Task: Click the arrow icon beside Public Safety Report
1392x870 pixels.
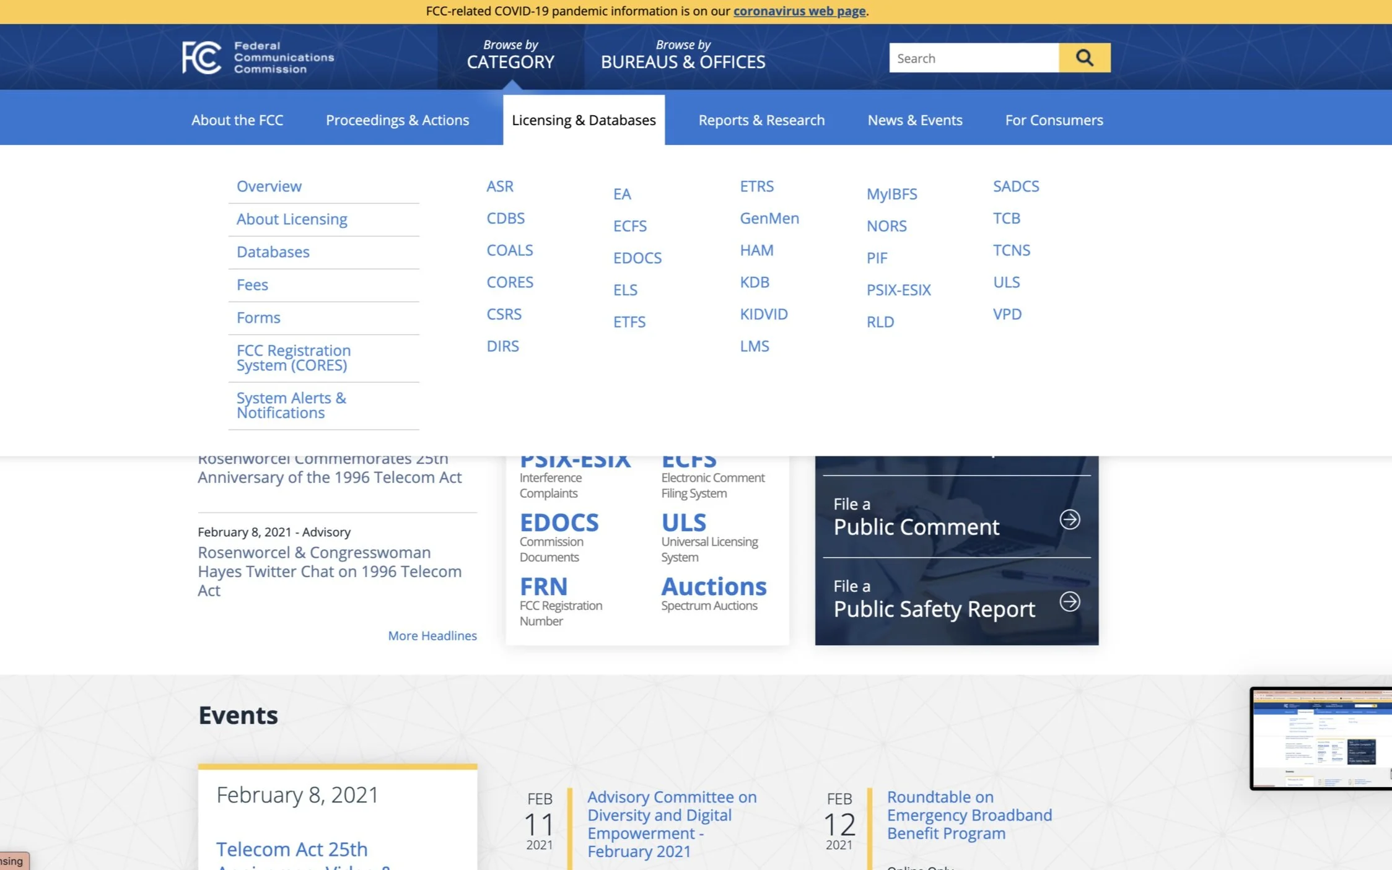Action: tap(1069, 601)
